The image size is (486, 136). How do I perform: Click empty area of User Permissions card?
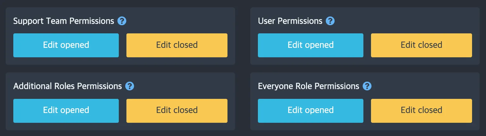412,19
